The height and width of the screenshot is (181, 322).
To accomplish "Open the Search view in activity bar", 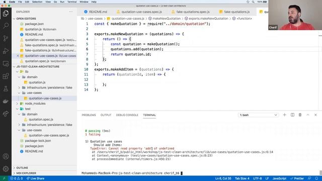I will tap(6, 26).
